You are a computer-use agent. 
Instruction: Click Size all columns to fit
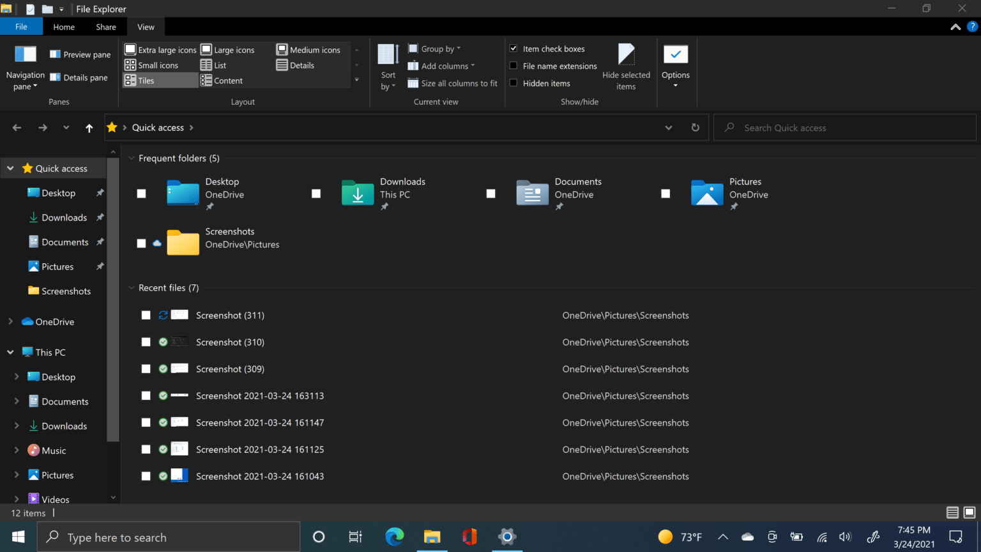[452, 83]
